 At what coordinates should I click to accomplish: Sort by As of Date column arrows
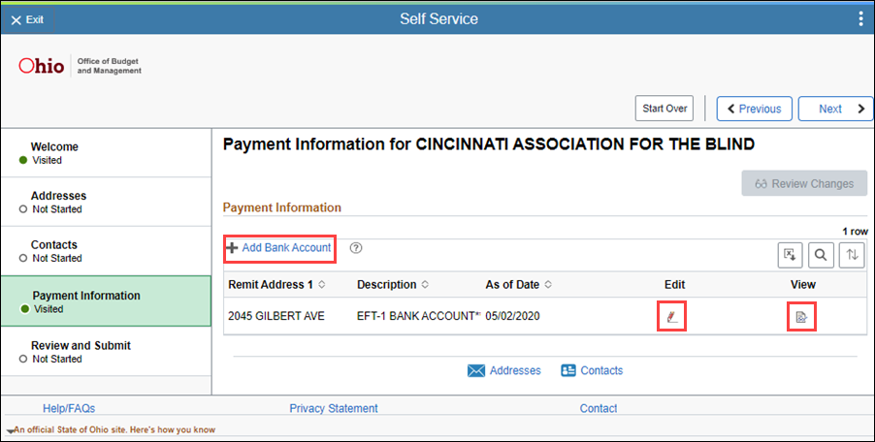tap(548, 284)
